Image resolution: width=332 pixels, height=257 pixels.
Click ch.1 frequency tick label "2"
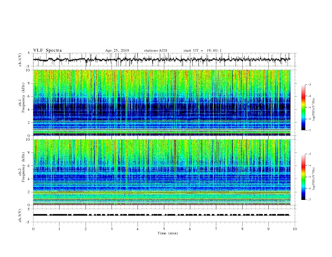[x=30, y=122]
